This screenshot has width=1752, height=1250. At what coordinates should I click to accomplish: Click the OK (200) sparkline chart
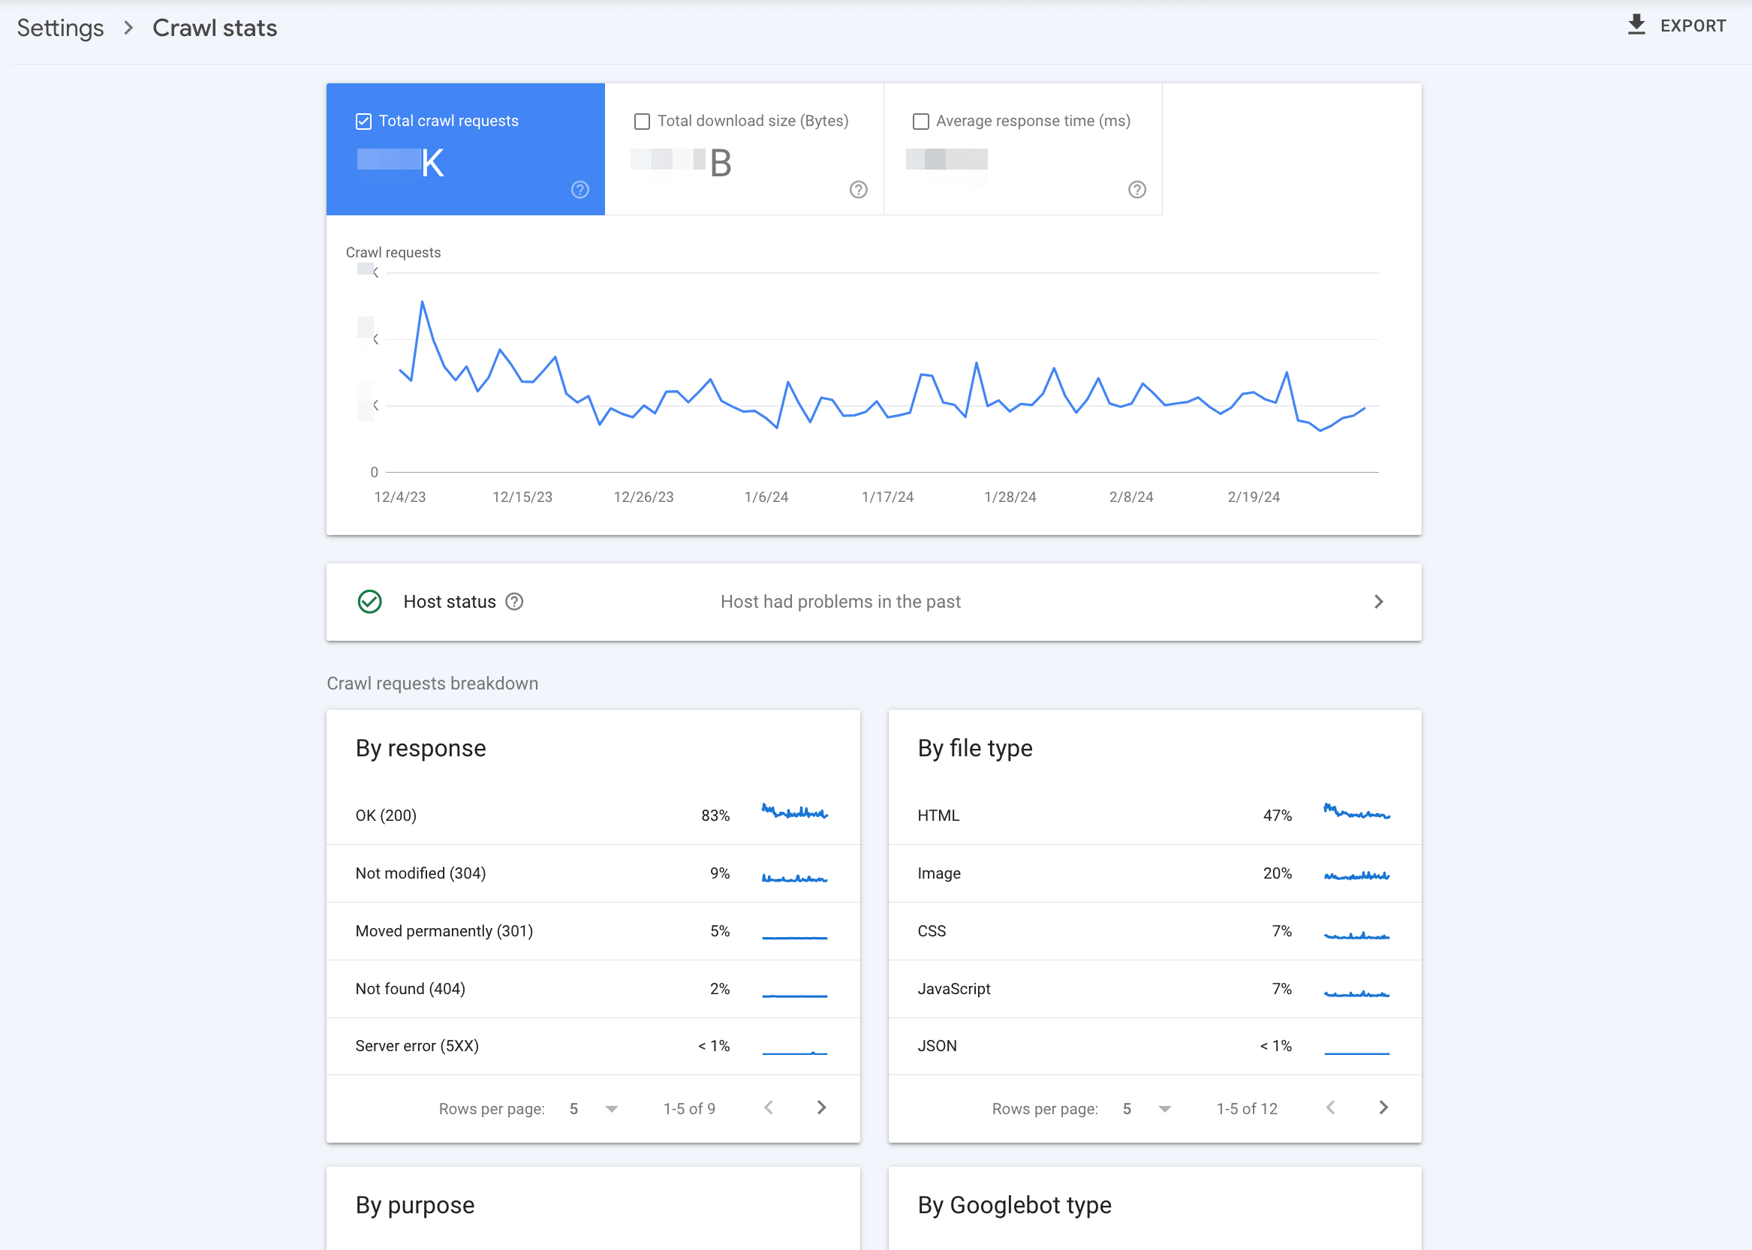(x=795, y=811)
